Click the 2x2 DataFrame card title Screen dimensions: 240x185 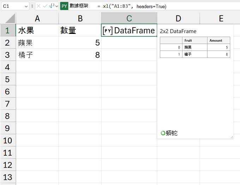pos(178,31)
